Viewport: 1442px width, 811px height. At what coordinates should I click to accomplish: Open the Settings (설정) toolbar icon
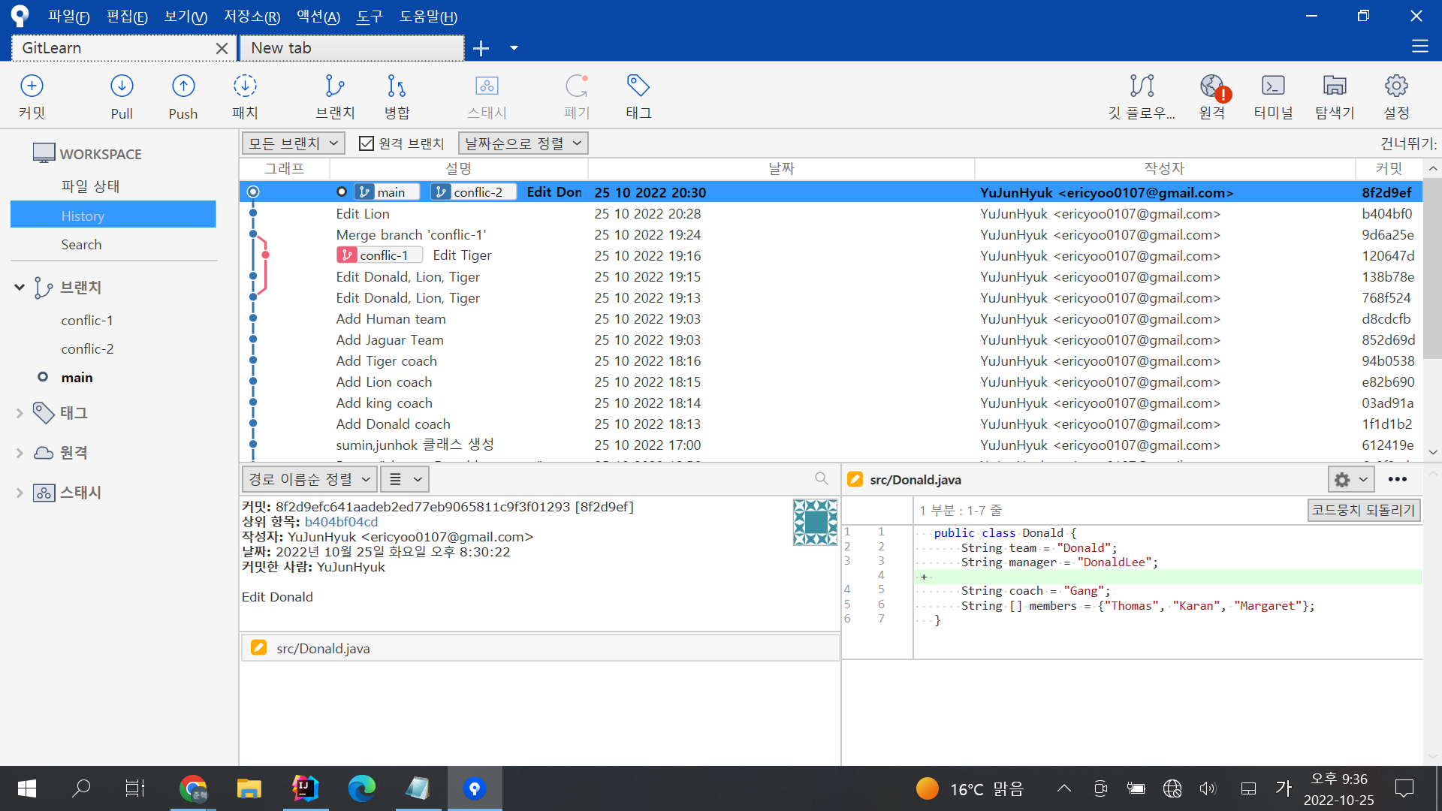click(x=1396, y=97)
